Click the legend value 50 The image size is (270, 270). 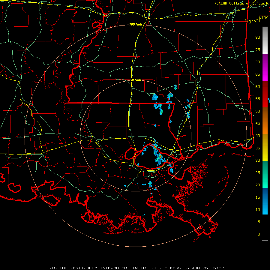258,111
